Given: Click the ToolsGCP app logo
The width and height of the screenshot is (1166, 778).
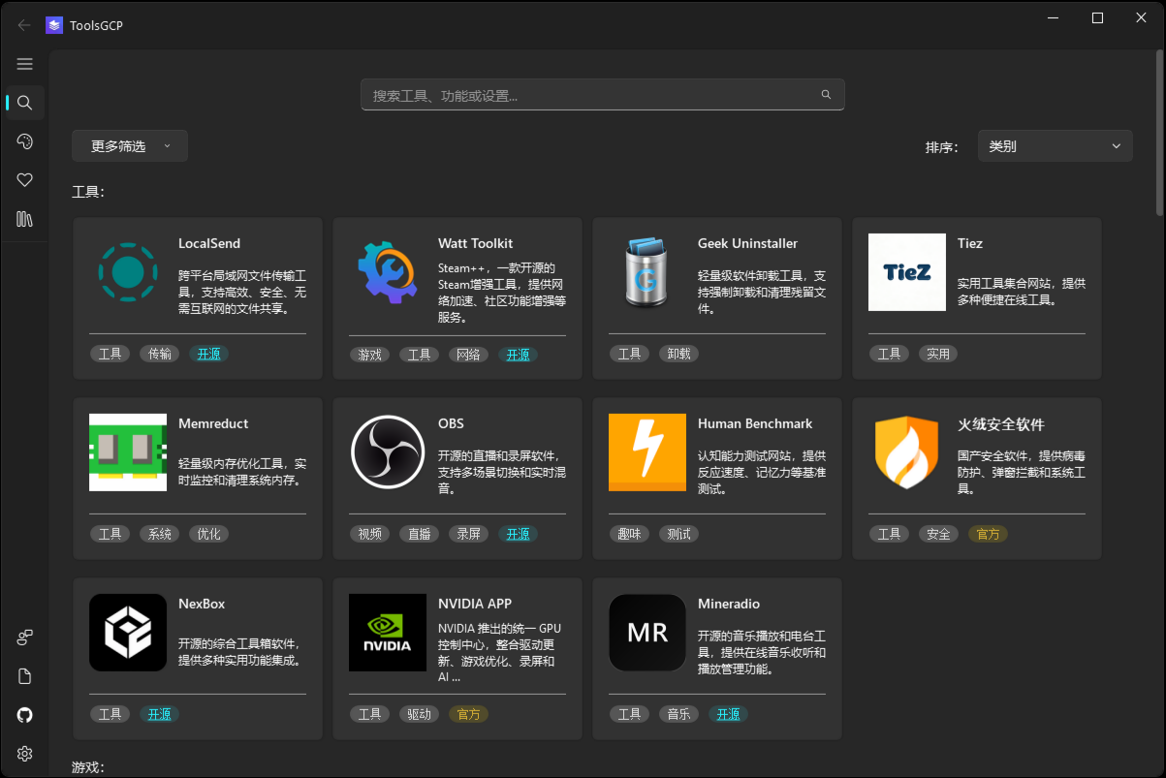Looking at the screenshot, I should pos(54,25).
